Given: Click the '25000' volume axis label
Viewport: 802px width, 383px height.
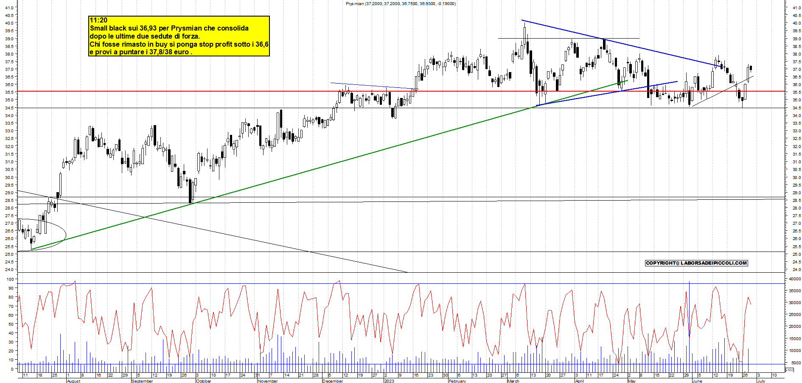Looking at the screenshot, I should (x=794, y=314).
